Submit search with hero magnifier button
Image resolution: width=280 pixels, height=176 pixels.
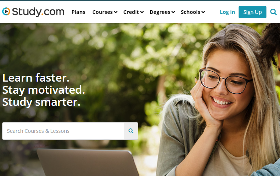click(131, 131)
